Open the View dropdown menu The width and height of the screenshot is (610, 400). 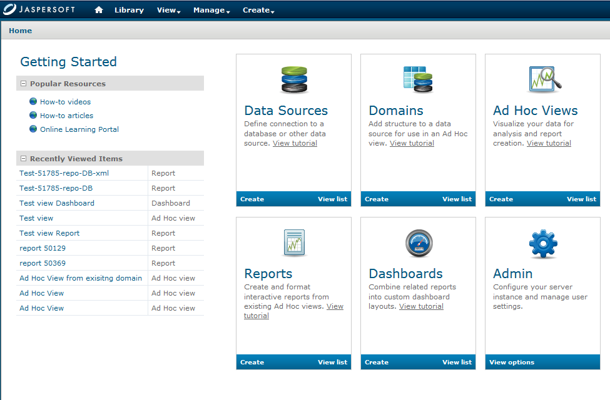[x=168, y=10]
